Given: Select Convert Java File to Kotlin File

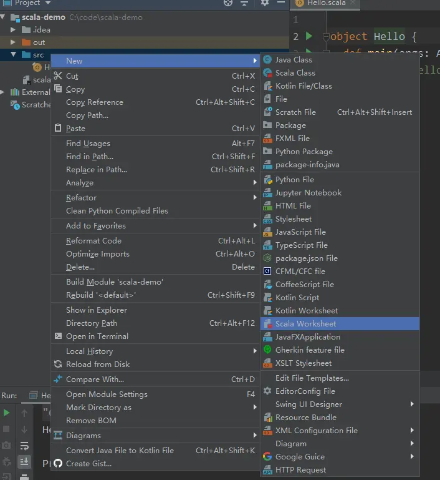Looking at the screenshot, I should 155,450.
